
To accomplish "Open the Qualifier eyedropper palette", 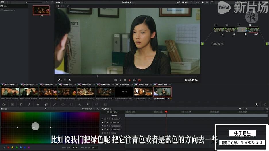I will point(55,105).
